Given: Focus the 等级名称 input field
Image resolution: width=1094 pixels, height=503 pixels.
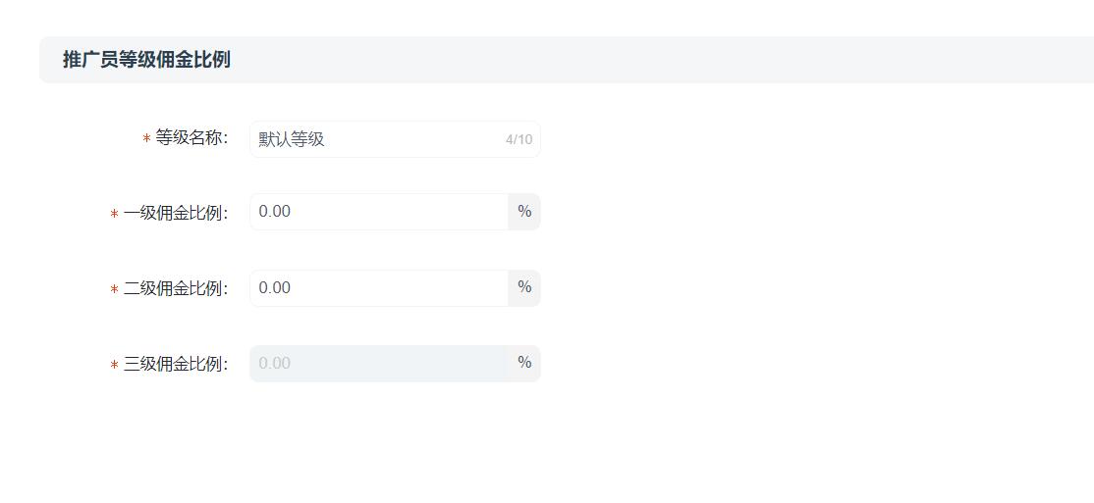Looking at the screenshot, I should (x=395, y=139).
